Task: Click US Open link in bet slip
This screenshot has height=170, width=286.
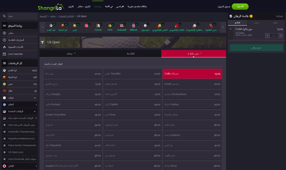Action: [x=240, y=33]
